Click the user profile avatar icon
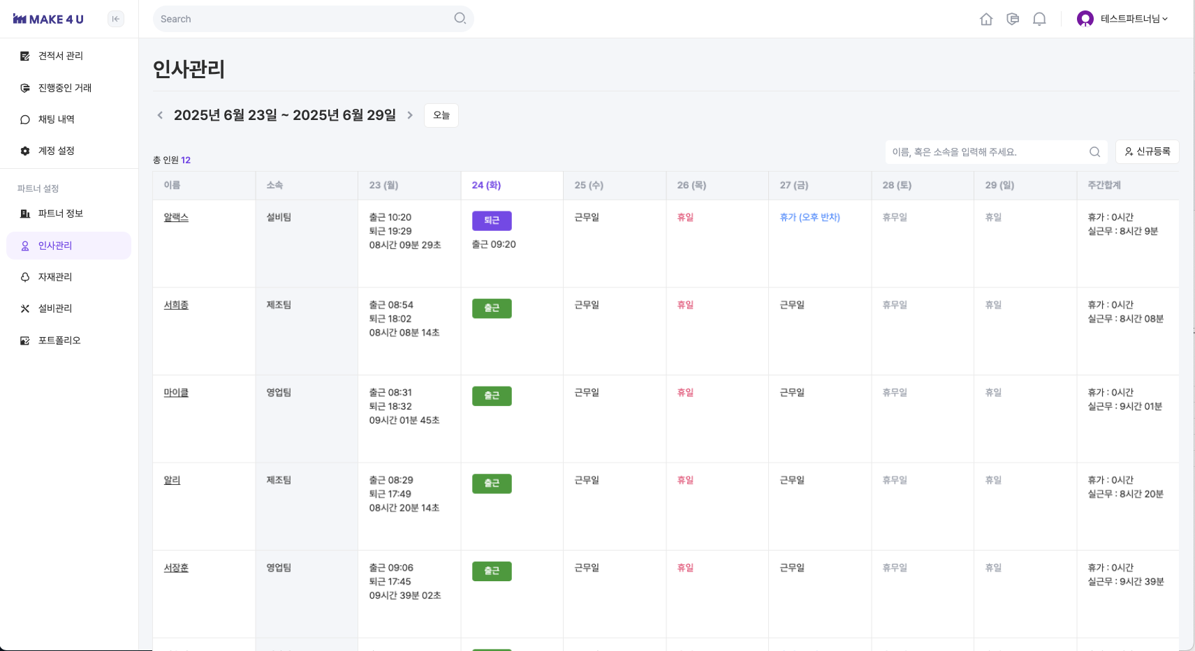 click(1085, 19)
